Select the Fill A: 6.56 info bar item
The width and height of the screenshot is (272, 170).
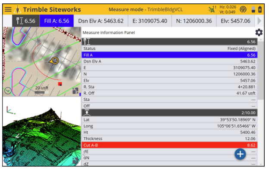pos(57,21)
